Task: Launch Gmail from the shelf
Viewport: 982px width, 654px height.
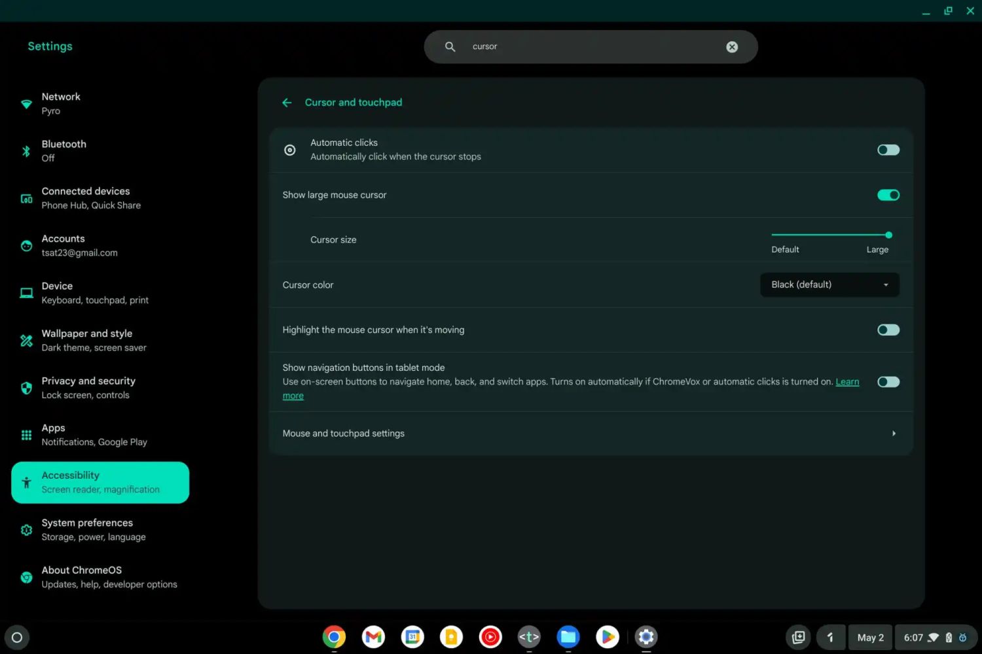Action: pyautogui.click(x=373, y=637)
